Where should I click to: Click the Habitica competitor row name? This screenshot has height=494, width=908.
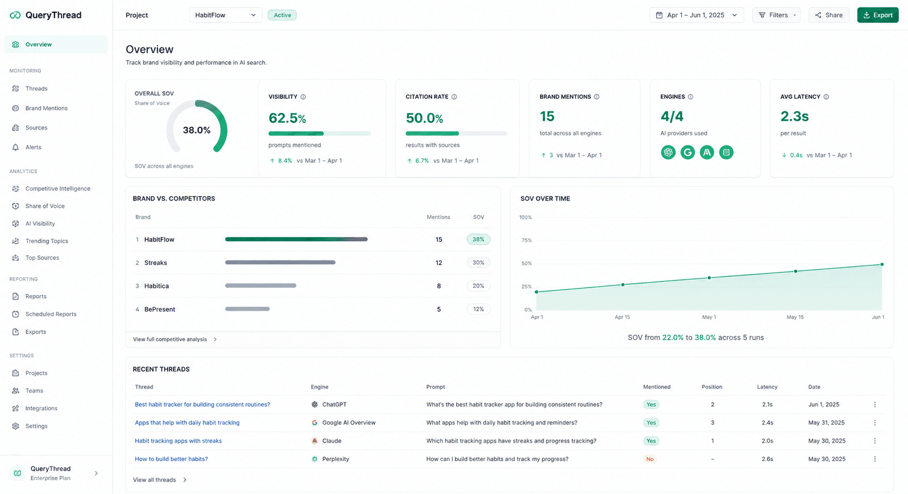[156, 286]
